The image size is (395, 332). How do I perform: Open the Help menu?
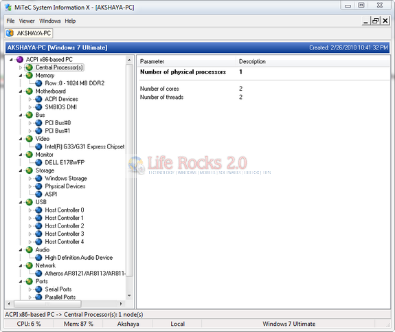[x=70, y=21]
